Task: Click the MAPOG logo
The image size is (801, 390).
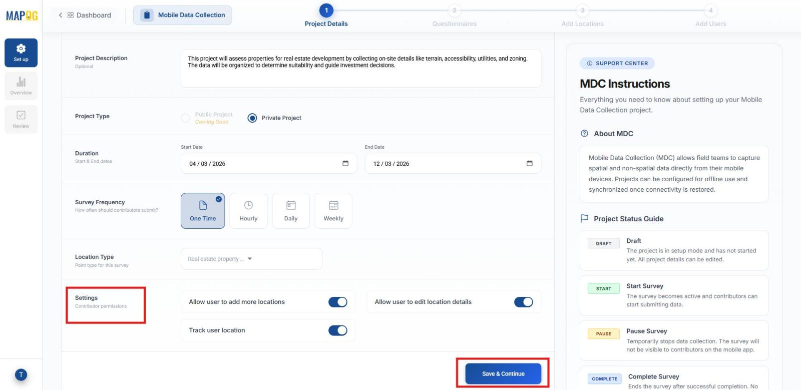Action: tap(22, 16)
